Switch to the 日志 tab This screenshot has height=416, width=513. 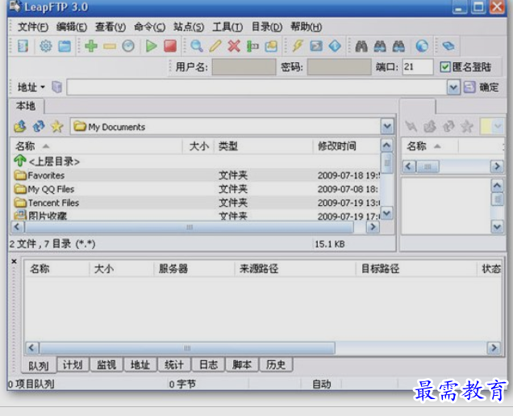click(208, 364)
